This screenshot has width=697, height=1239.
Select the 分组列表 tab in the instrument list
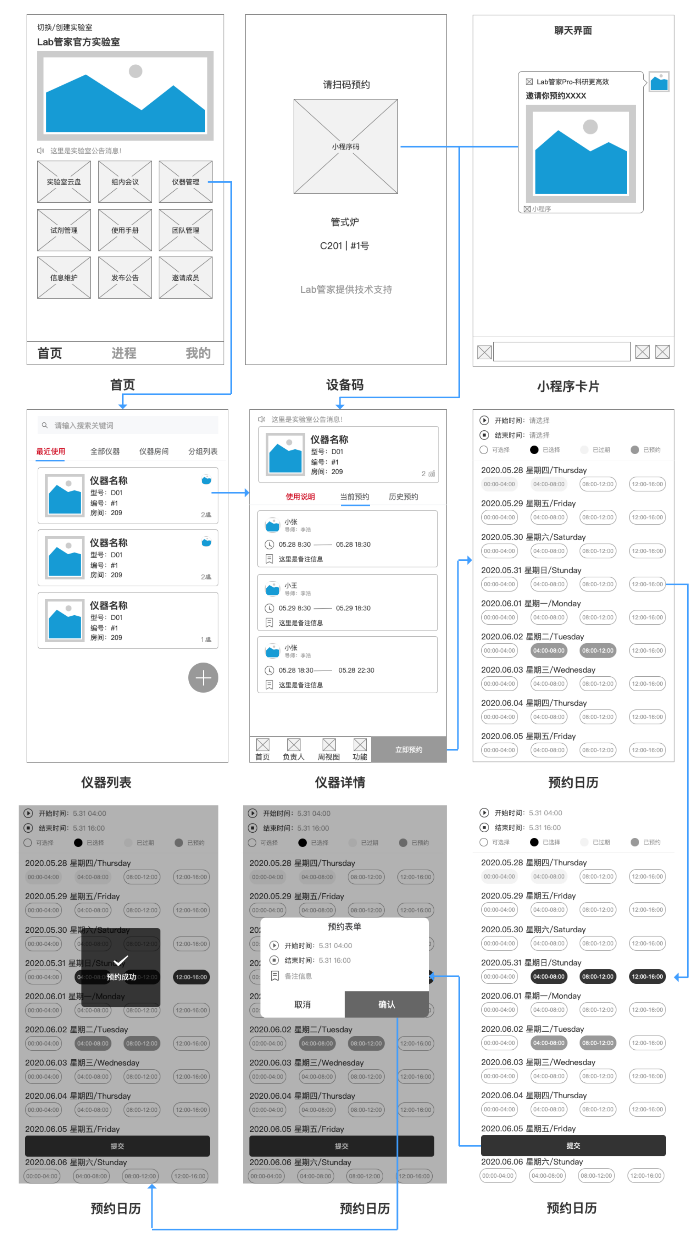click(x=203, y=451)
